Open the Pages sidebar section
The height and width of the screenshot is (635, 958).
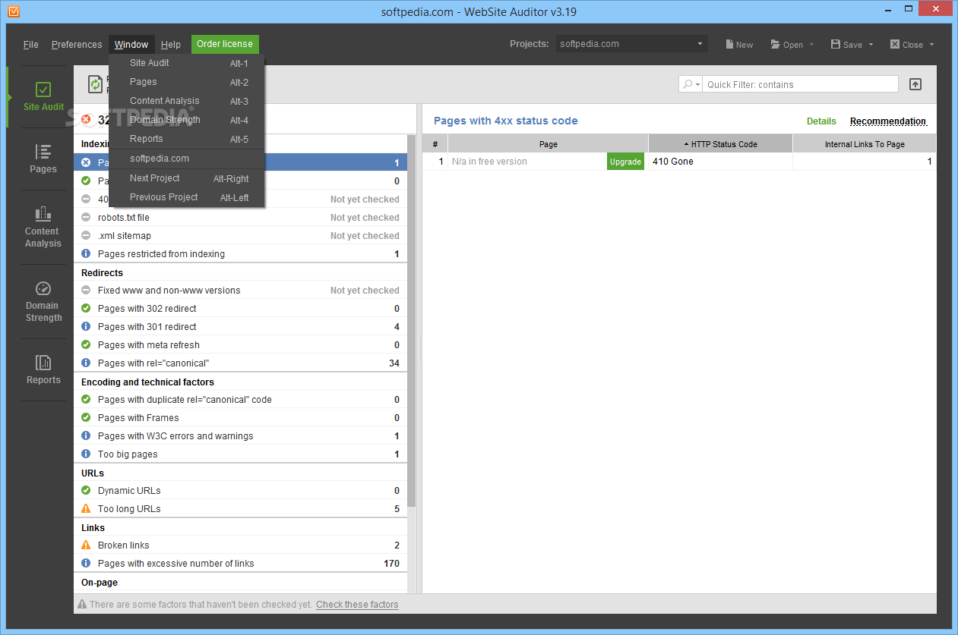coord(43,159)
